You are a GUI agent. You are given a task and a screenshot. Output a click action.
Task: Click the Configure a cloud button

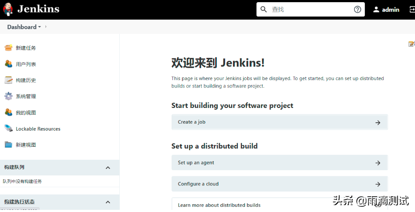coord(280,184)
